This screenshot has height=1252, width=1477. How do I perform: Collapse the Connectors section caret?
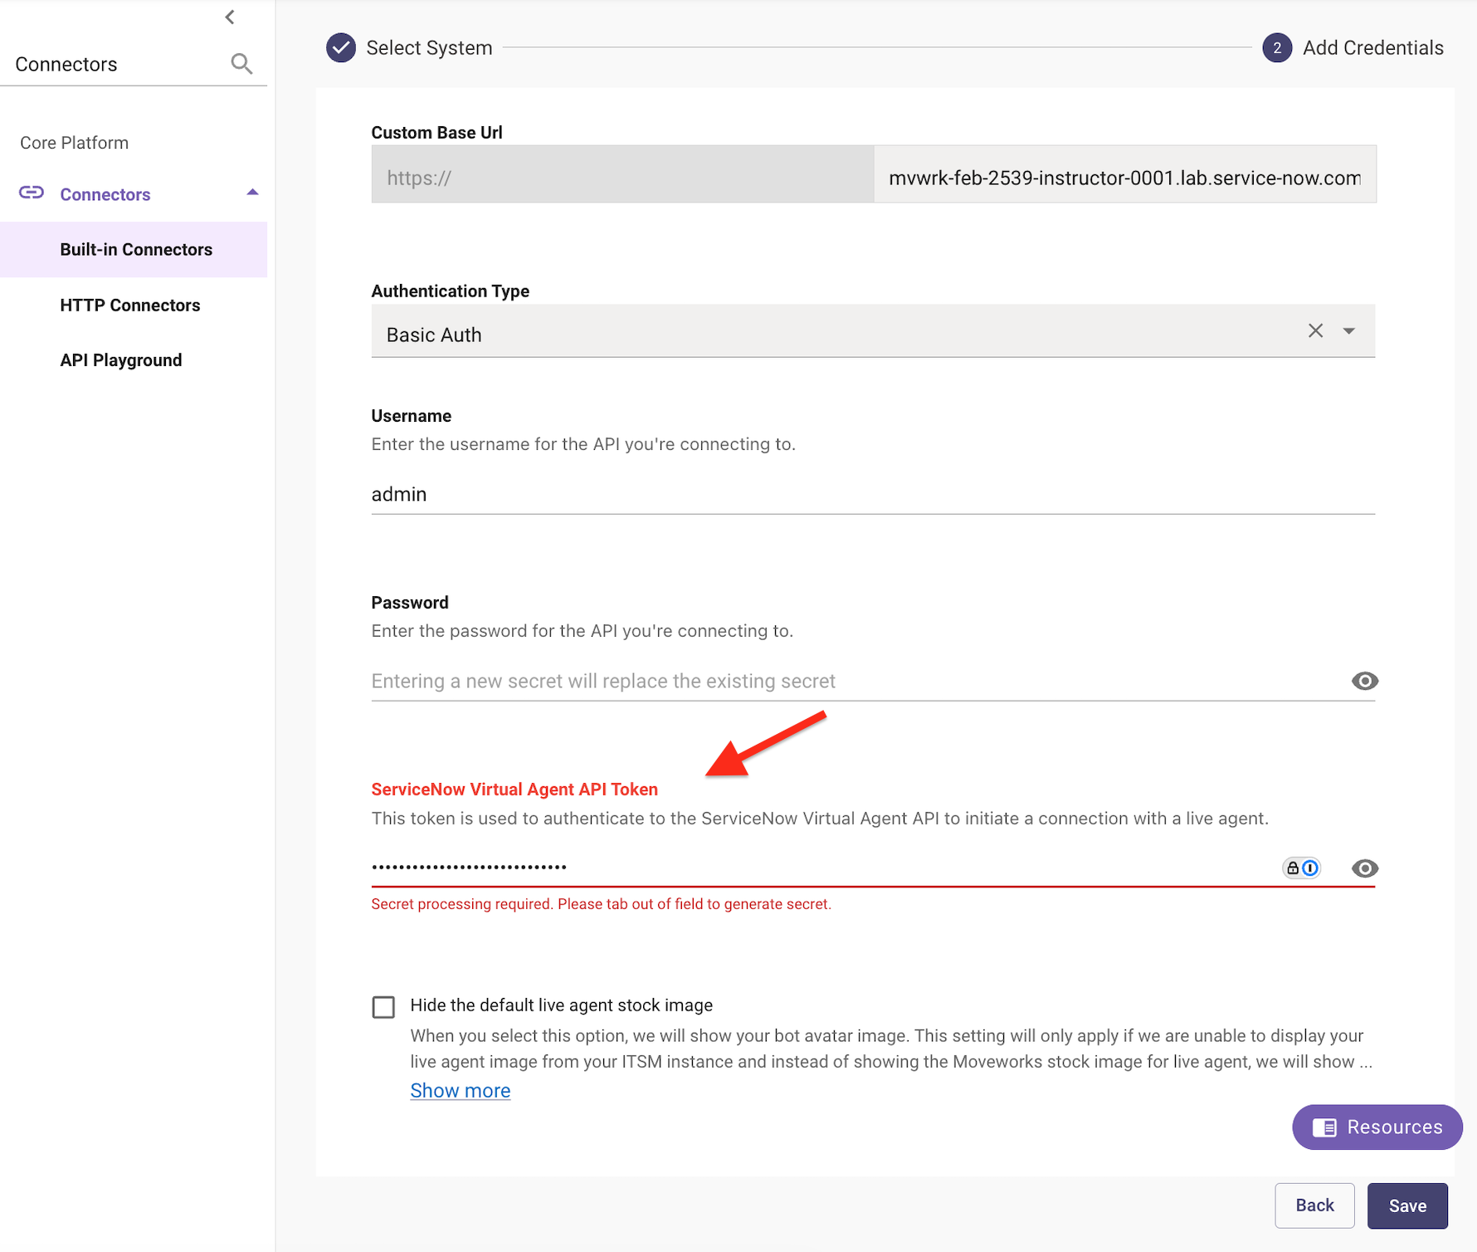(252, 193)
